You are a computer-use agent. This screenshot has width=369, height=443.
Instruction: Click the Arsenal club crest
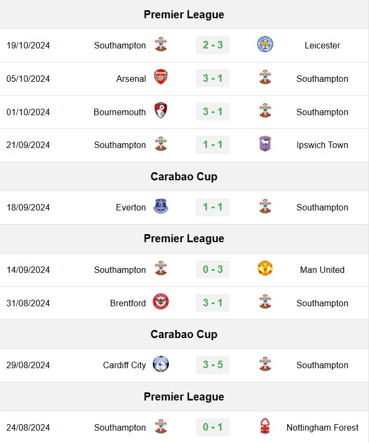click(x=161, y=77)
